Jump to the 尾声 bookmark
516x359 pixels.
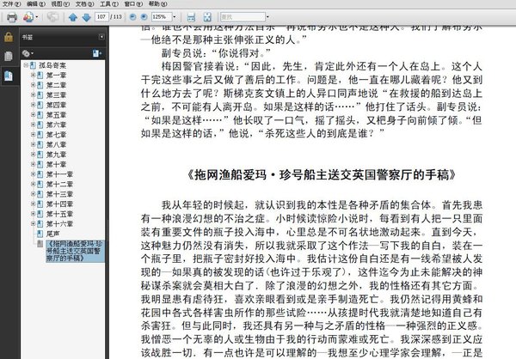click(x=52, y=234)
